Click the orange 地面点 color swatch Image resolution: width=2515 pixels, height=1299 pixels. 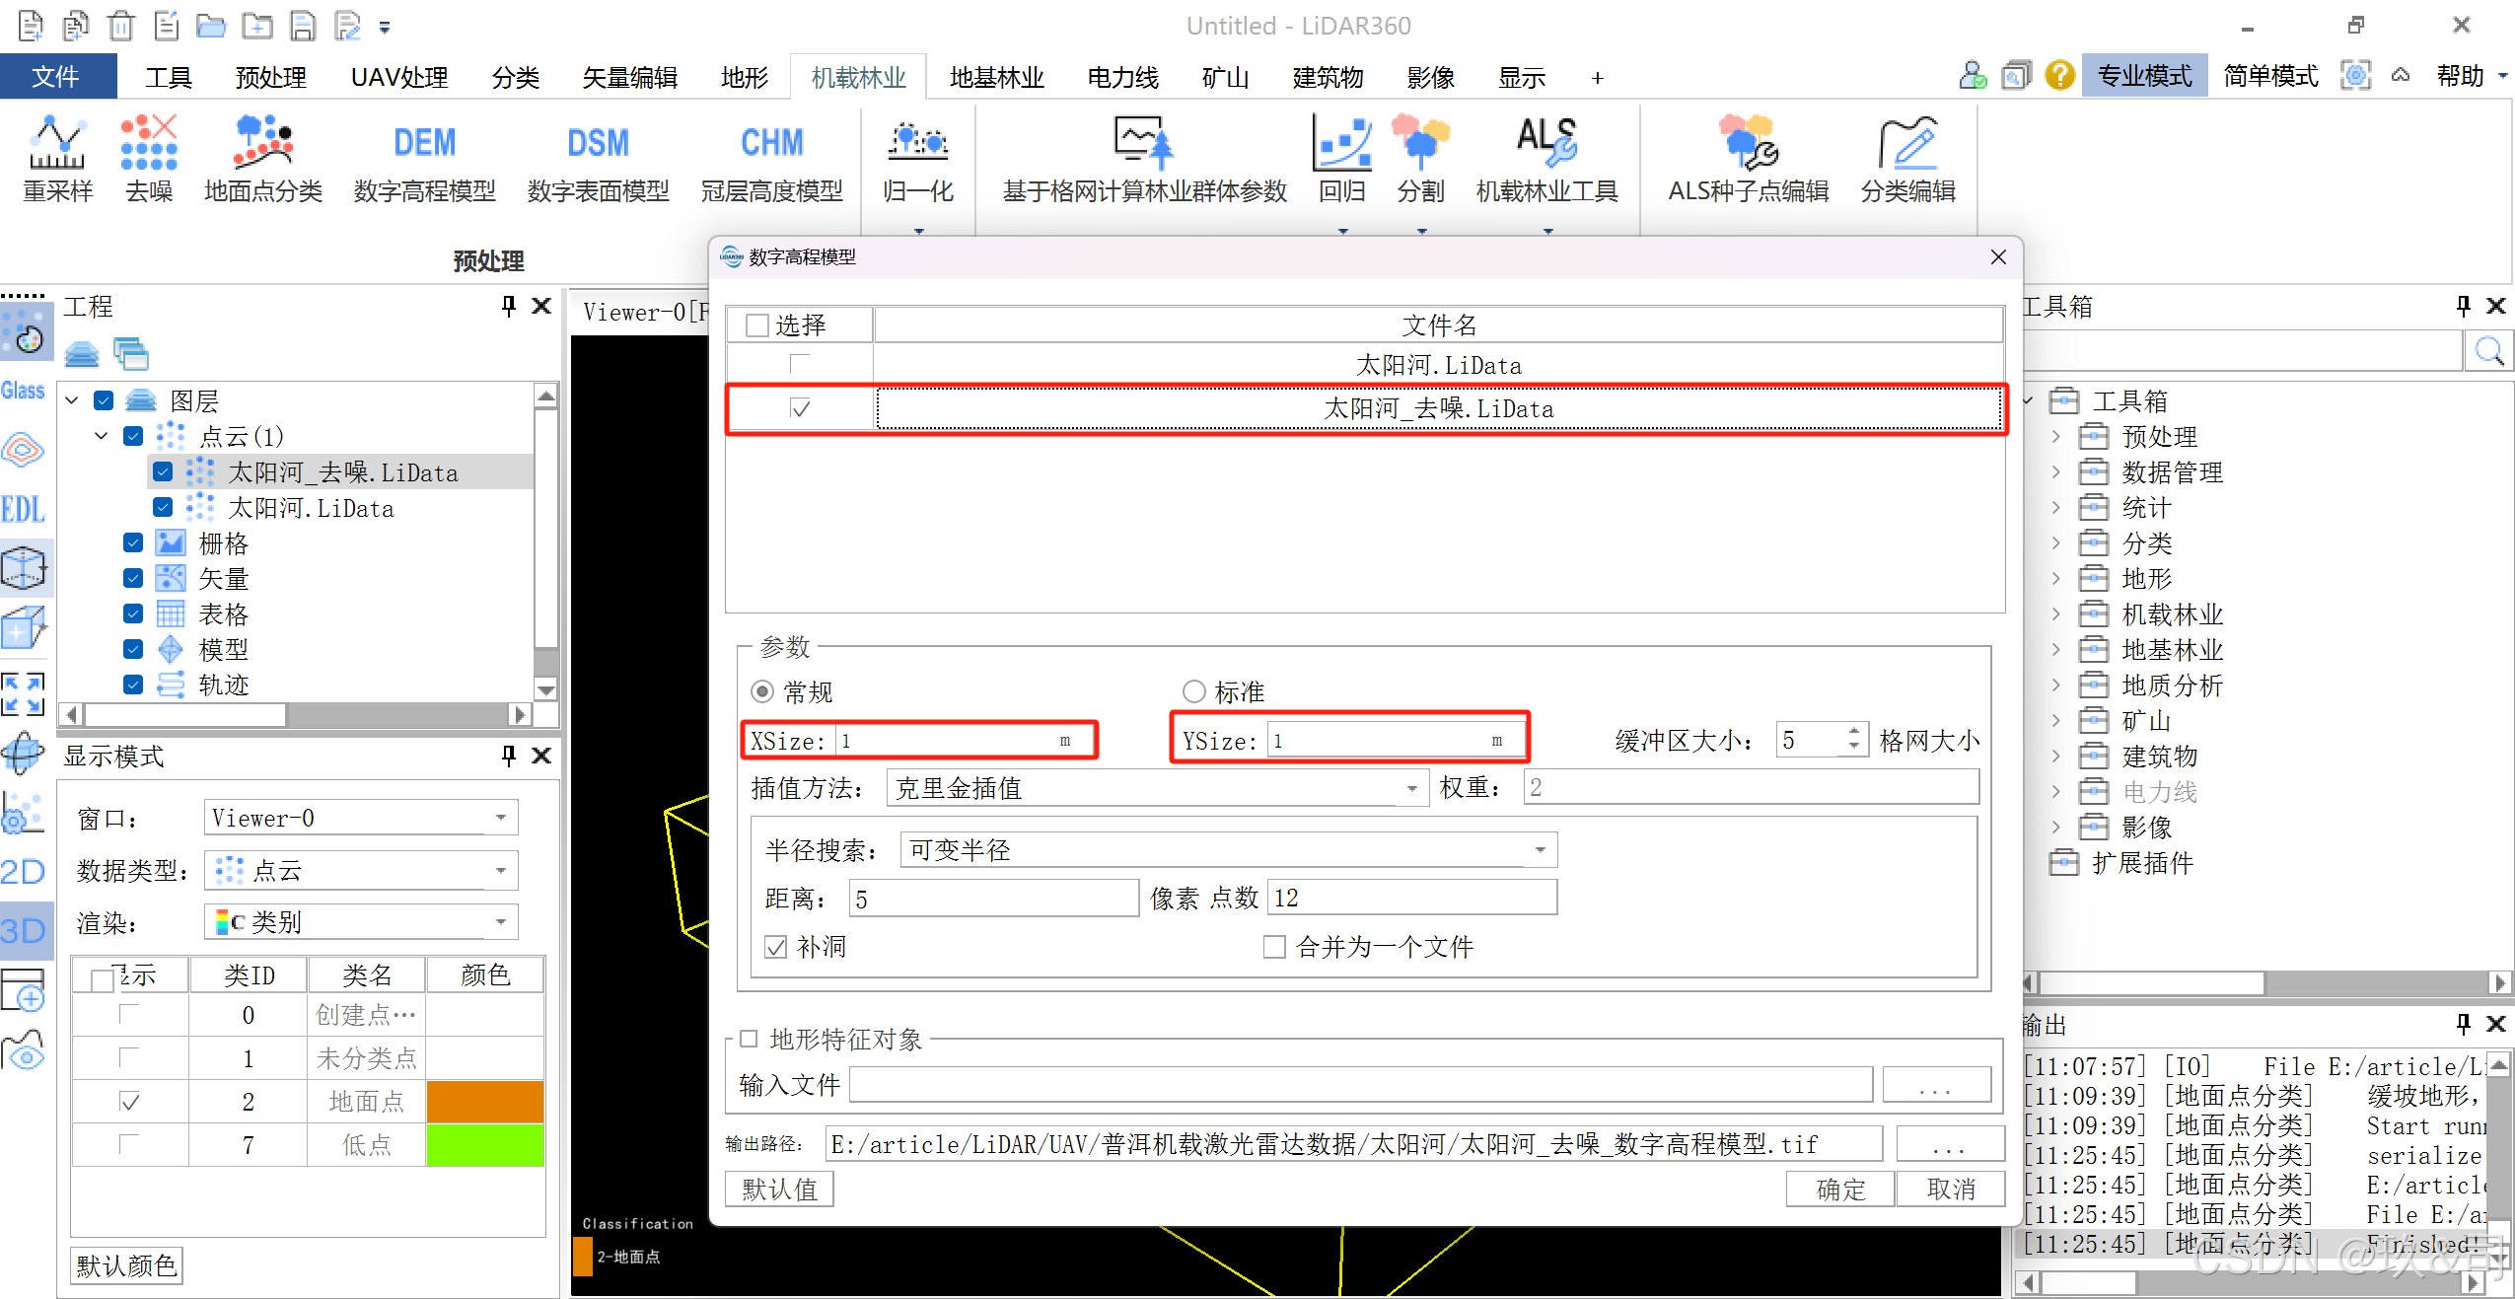click(x=484, y=1102)
